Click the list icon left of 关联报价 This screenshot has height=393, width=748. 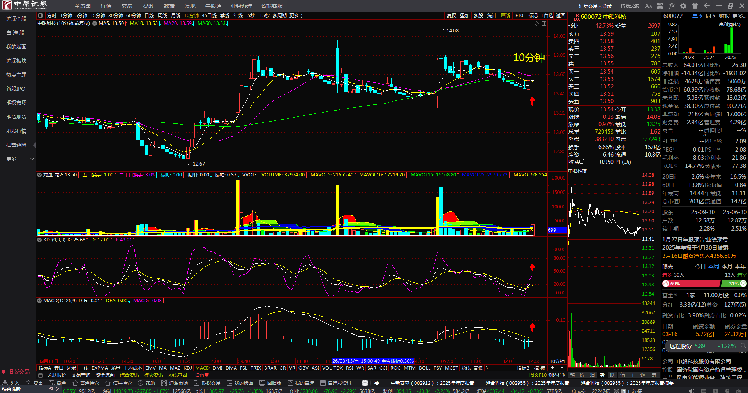click(x=41, y=375)
